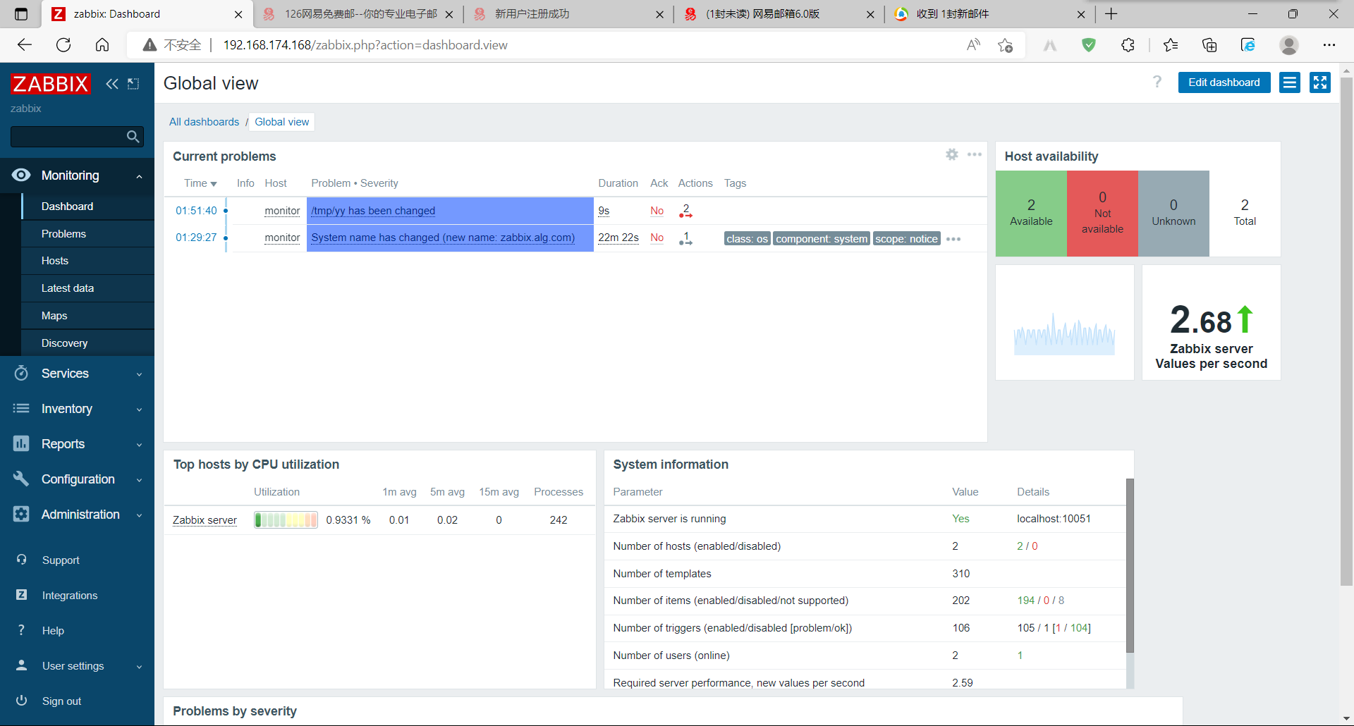This screenshot has width=1354, height=726.
Task: Open the dashboard actions hamburger menu
Action: tap(1290, 82)
